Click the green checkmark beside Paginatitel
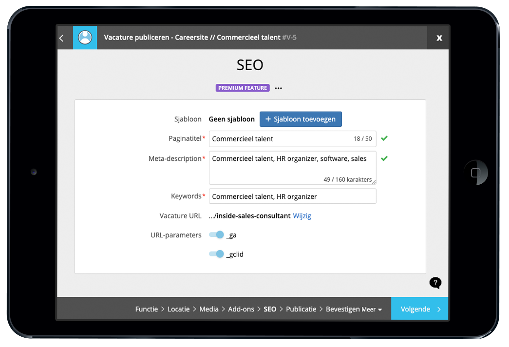509x347 pixels. pyautogui.click(x=384, y=138)
